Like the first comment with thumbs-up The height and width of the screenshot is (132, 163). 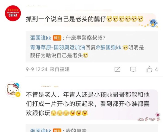pyautogui.click(x=149, y=69)
